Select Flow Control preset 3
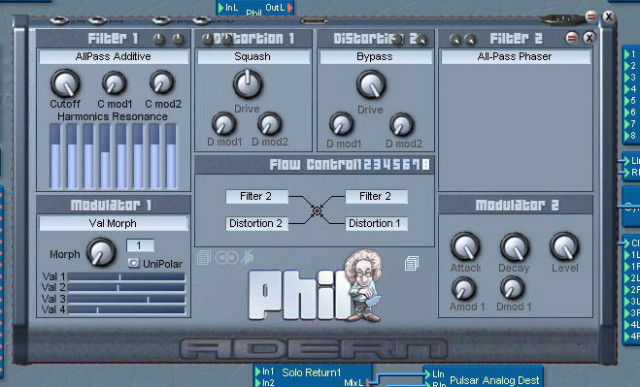The height and width of the screenshot is (387, 640). [x=377, y=165]
